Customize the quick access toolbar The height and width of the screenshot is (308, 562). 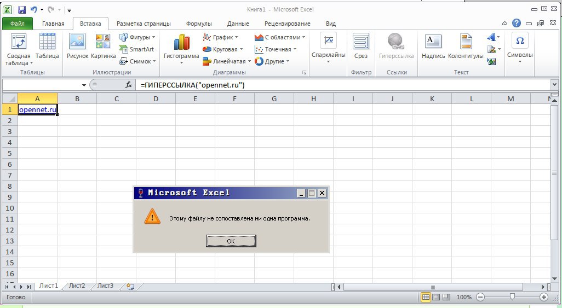(x=69, y=10)
